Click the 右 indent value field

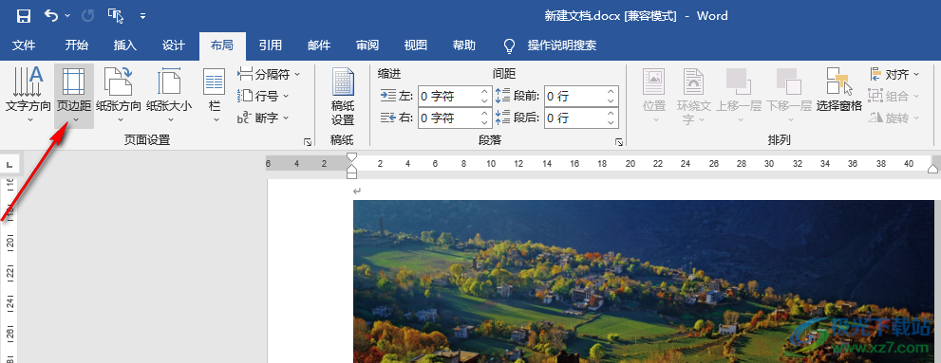tap(449, 118)
